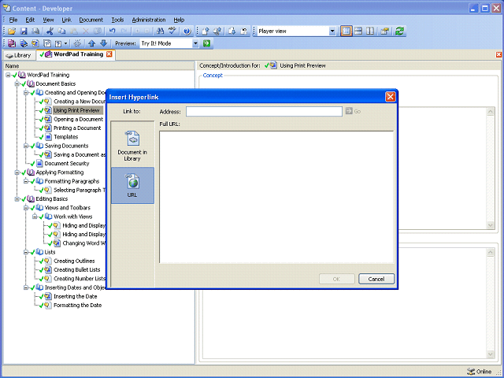Open the Document menu
The width and height of the screenshot is (504, 378).
point(91,20)
